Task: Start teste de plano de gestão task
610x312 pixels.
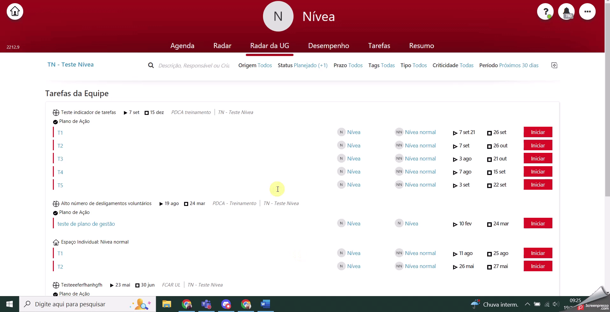Action: [x=538, y=223]
